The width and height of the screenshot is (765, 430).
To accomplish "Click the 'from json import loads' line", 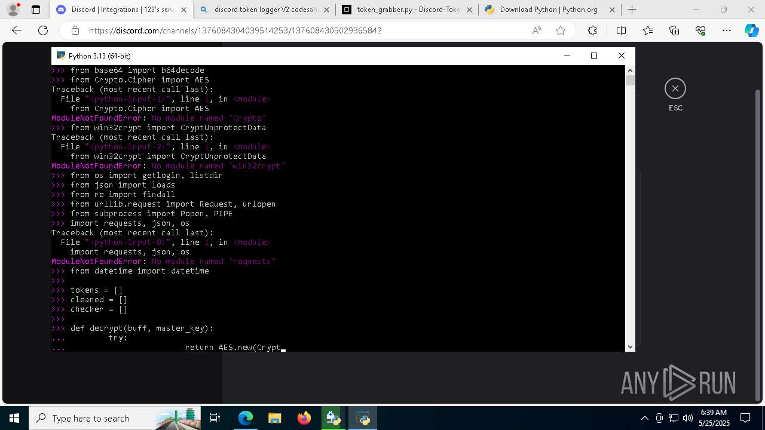I will click(123, 185).
